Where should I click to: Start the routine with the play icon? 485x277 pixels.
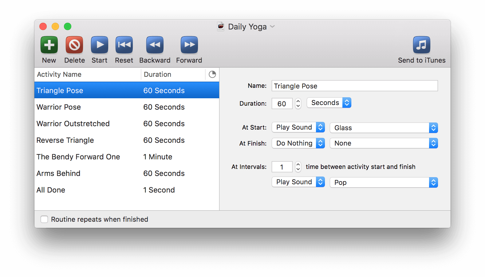pyautogui.click(x=100, y=45)
